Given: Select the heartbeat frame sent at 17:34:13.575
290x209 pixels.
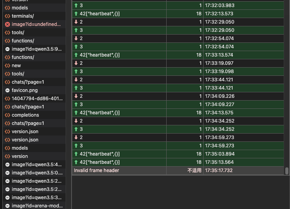Looking at the screenshot, I should (x=118, y=113).
